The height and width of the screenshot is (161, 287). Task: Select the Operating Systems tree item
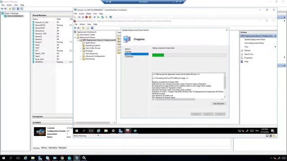(93, 46)
